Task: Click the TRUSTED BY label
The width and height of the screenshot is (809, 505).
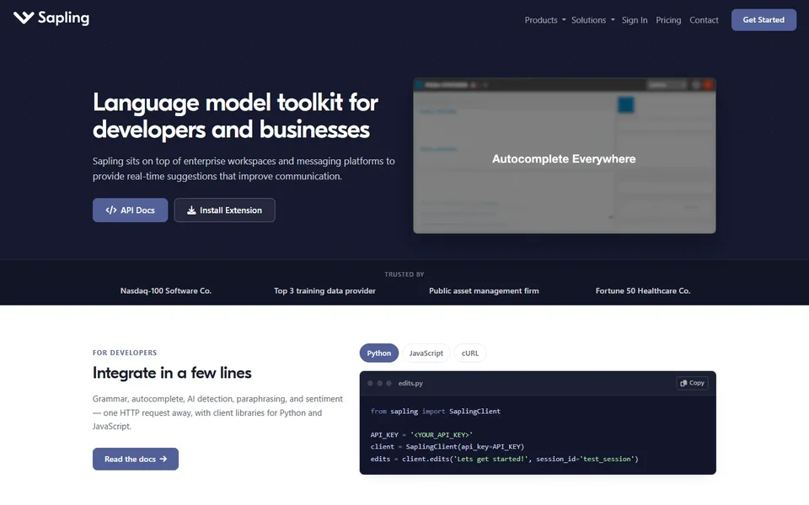Action: click(x=404, y=274)
